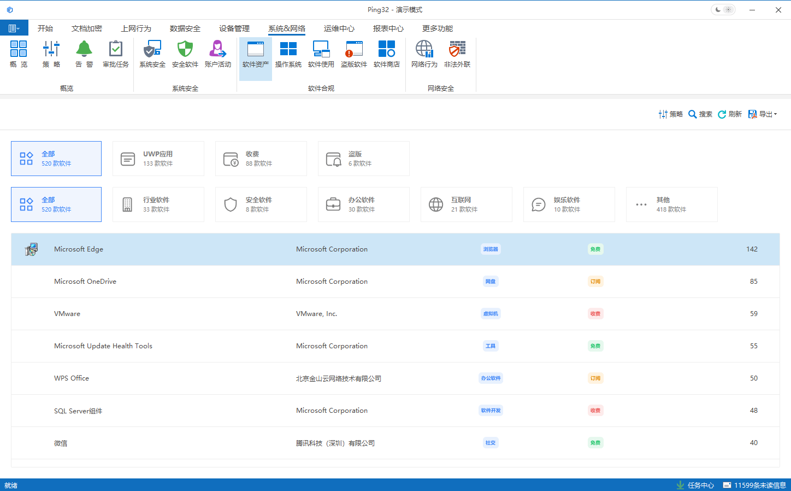The width and height of the screenshot is (791, 491).
Task: Open the blue application menu dropdown
Action: pyautogui.click(x=14, y=28)
